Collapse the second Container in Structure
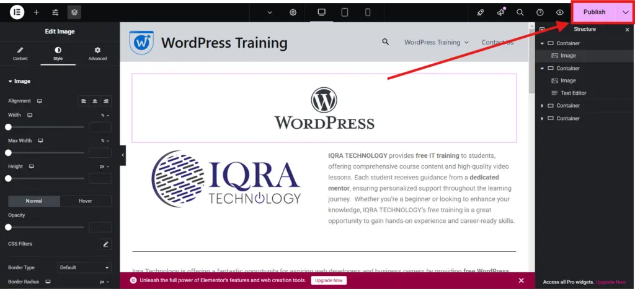Viewport: 635px width, 289px height. point(542,68)
